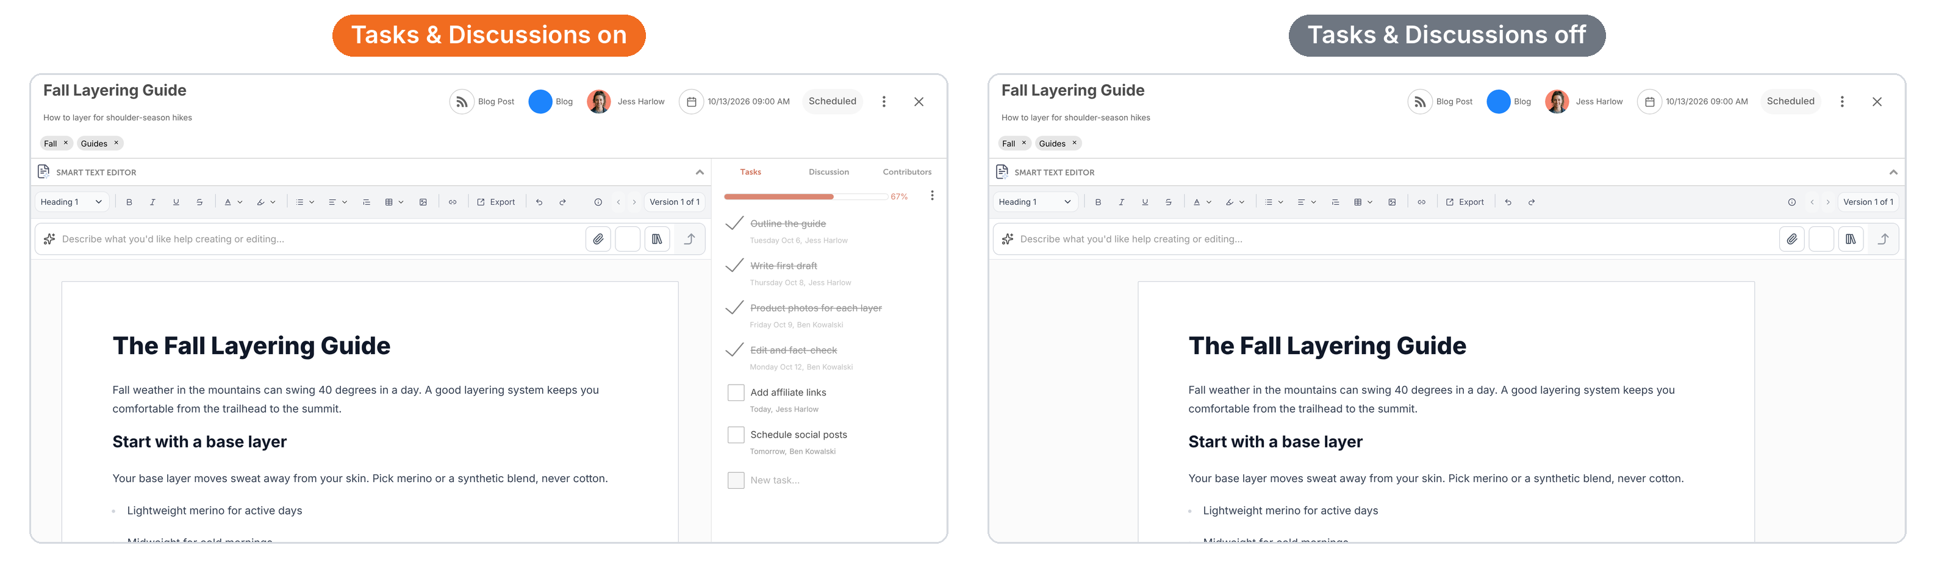The height and width of the screenshot is (573, 1936).
Task: Click calendar icon in Tasks-off header
Action: click(x=1649, y=101)
